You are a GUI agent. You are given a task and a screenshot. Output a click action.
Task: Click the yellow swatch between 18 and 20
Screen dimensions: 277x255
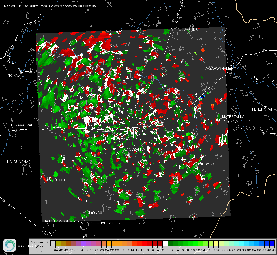pyautogui.click(x=216, y=243)
